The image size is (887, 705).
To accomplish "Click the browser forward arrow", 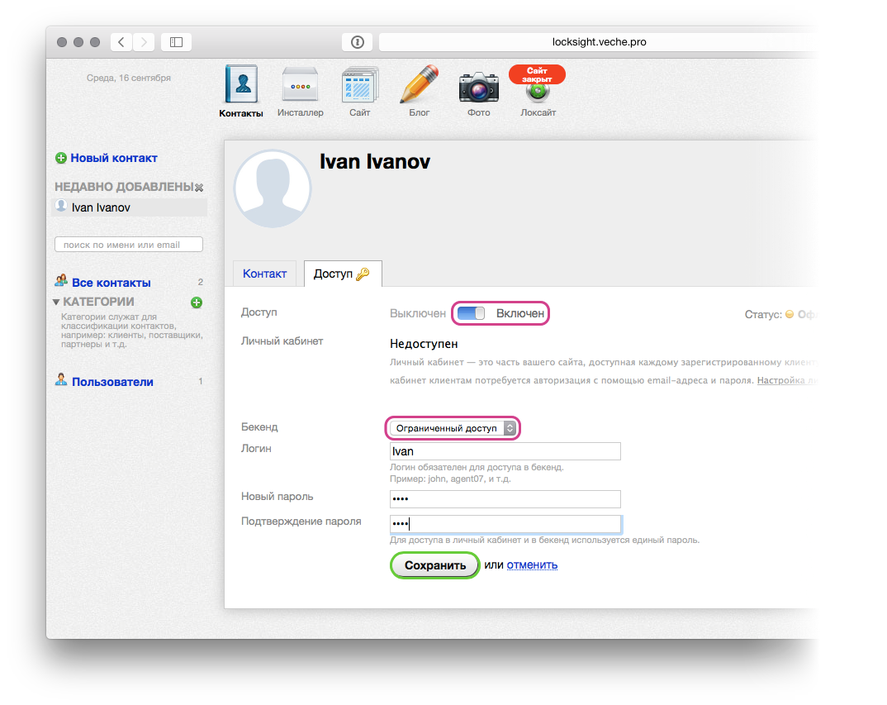I will pos(144,42).
